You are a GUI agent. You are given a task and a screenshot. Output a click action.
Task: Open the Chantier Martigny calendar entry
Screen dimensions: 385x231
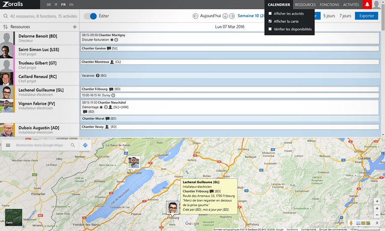pyautogui.click(x=230, y=38)
